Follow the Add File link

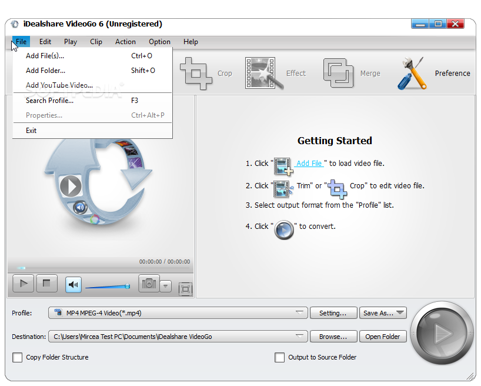pyautogui.click(x=309, y=164)
